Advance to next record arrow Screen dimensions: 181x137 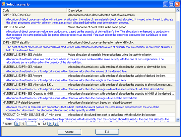coord(50,124)
